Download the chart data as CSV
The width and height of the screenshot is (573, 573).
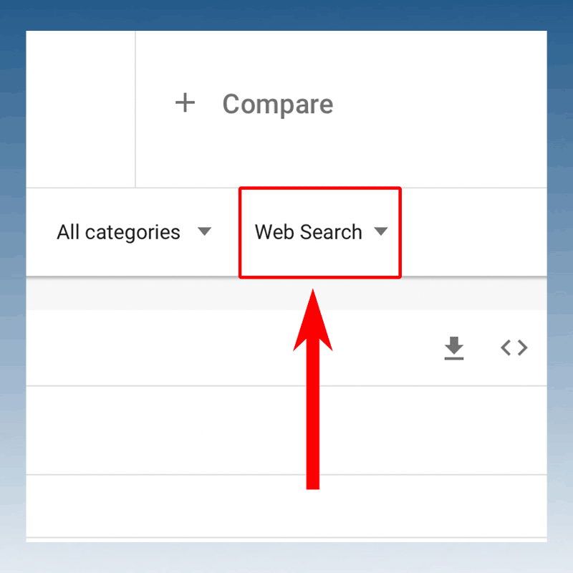[x=453, y=348]
